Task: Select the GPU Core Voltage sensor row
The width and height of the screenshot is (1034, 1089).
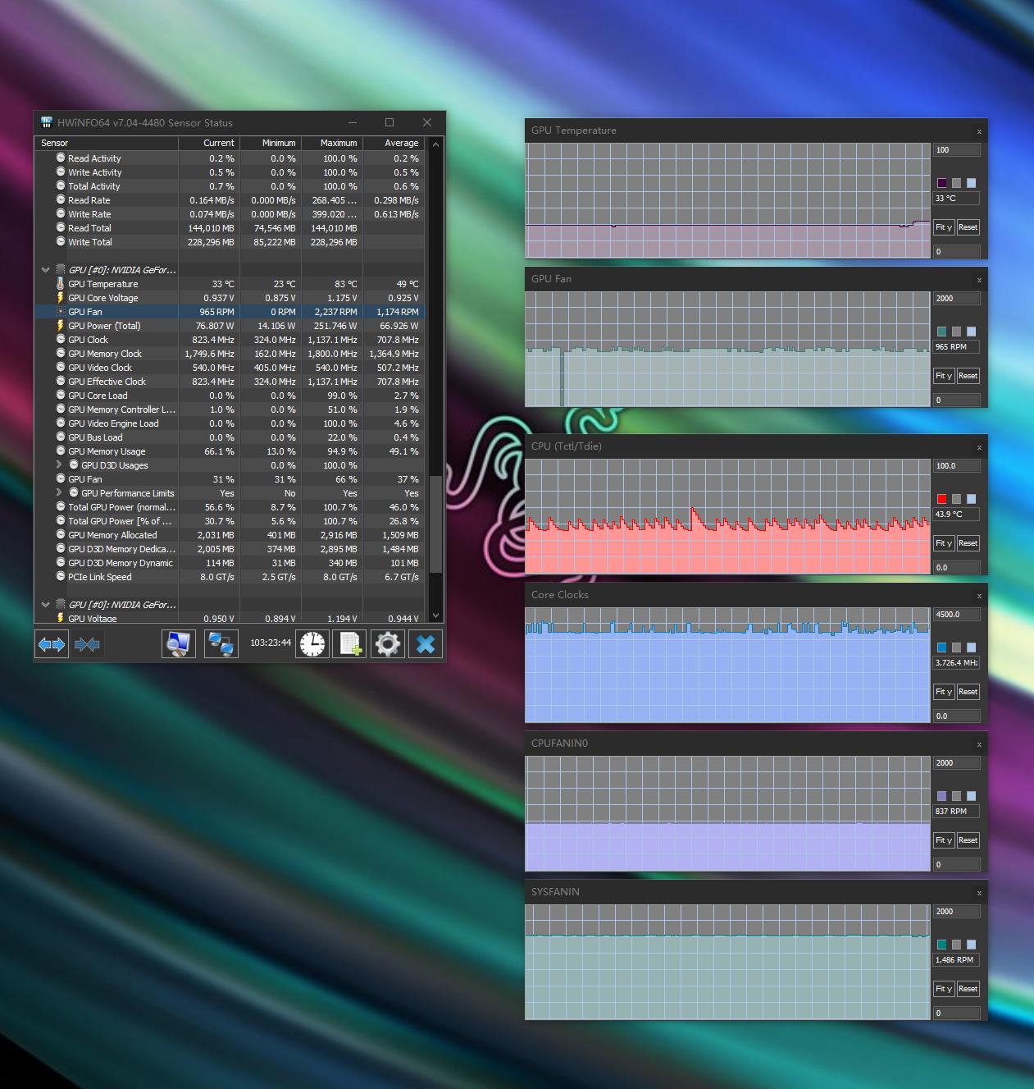Action: point(103,298)
